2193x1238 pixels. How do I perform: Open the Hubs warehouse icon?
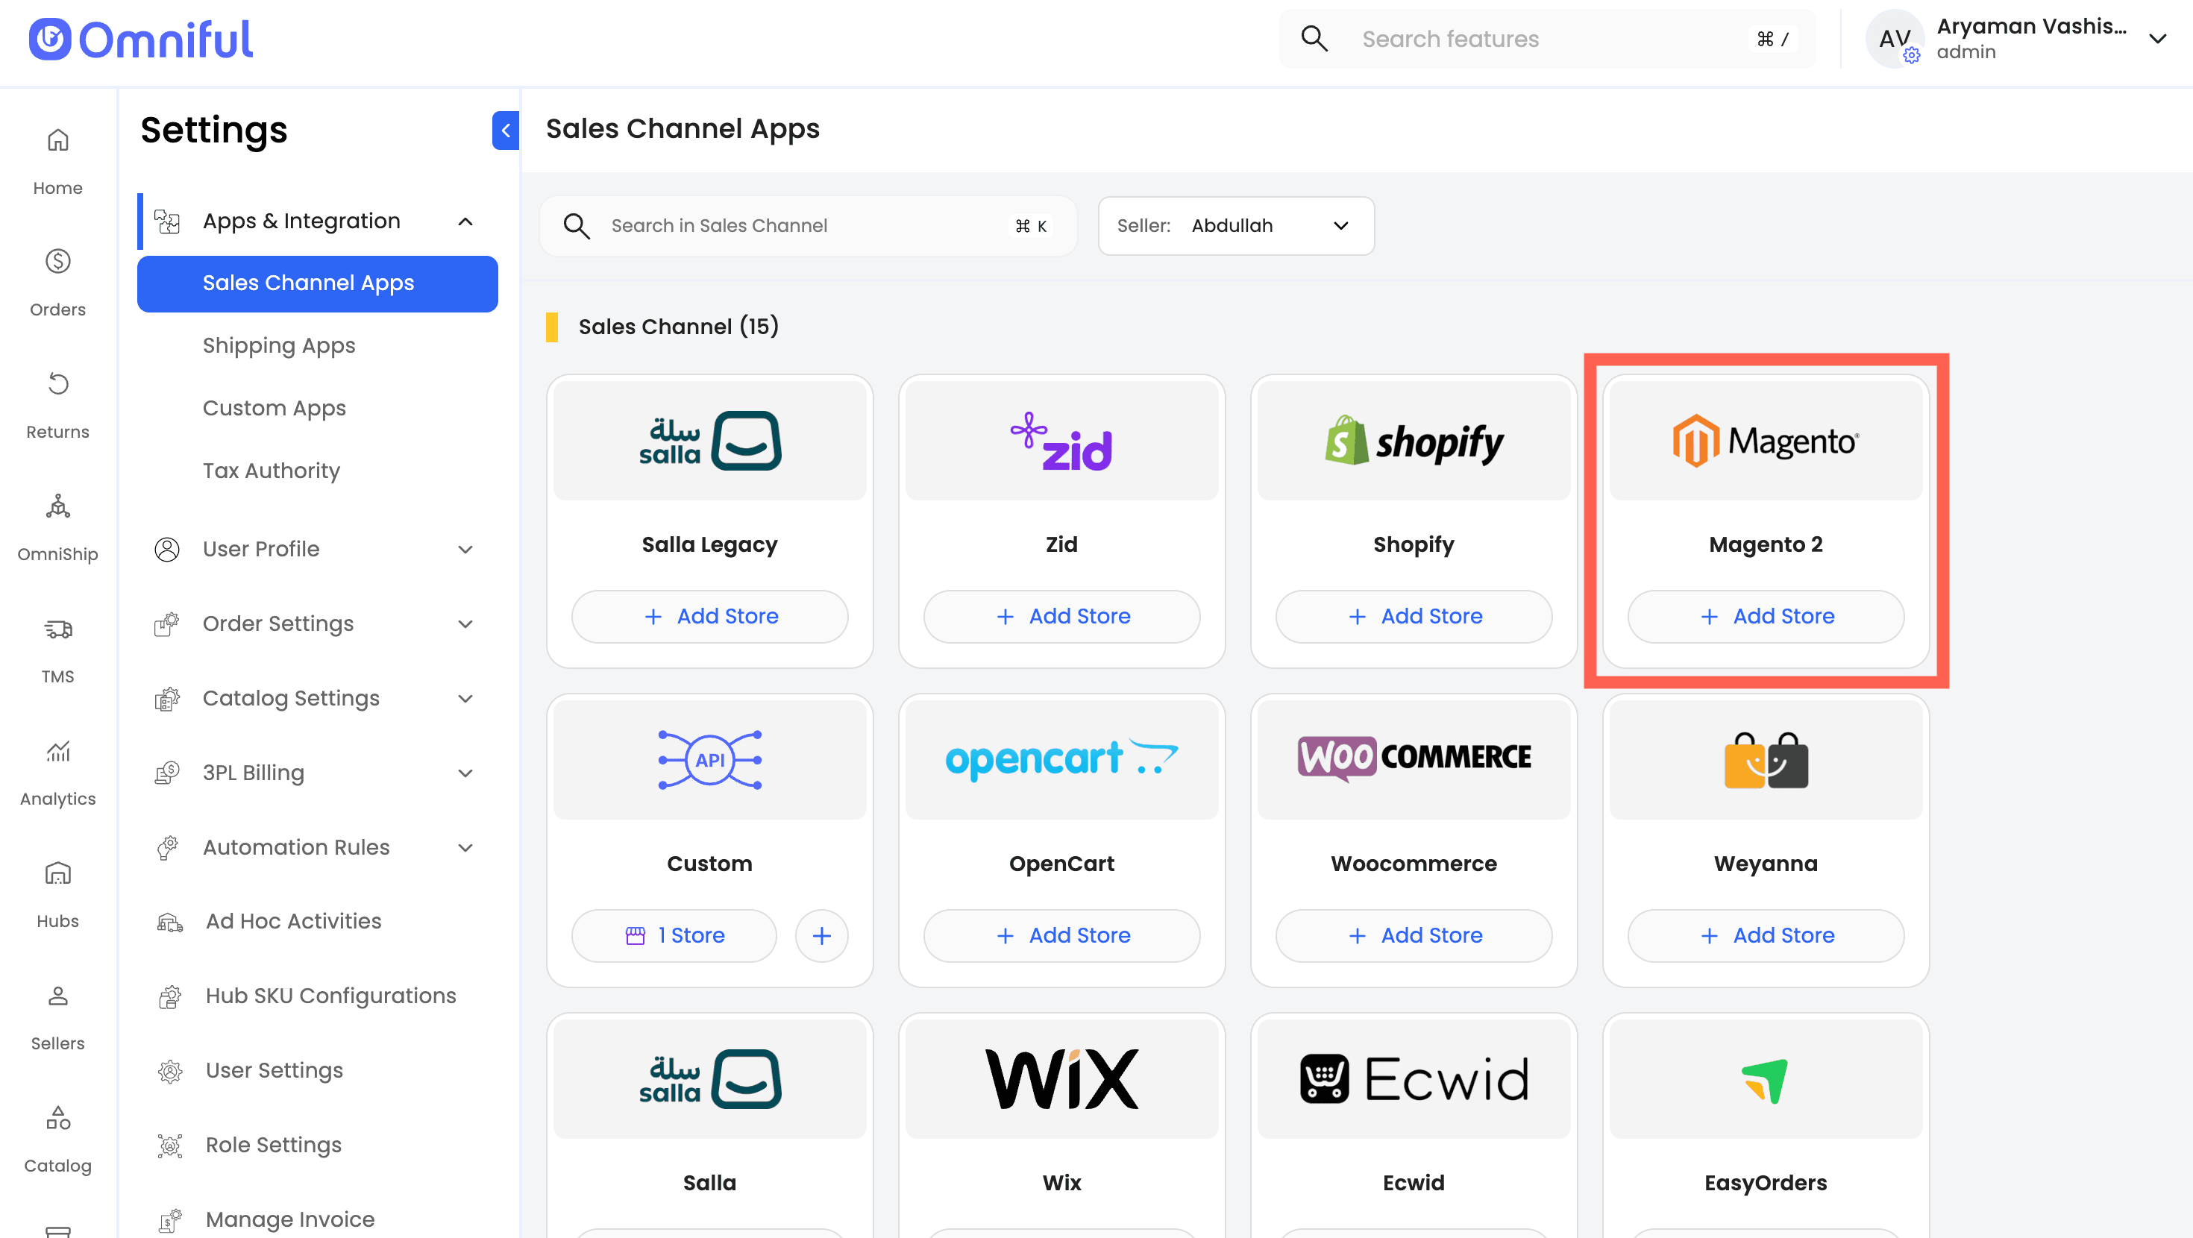[x=57, y=873]
